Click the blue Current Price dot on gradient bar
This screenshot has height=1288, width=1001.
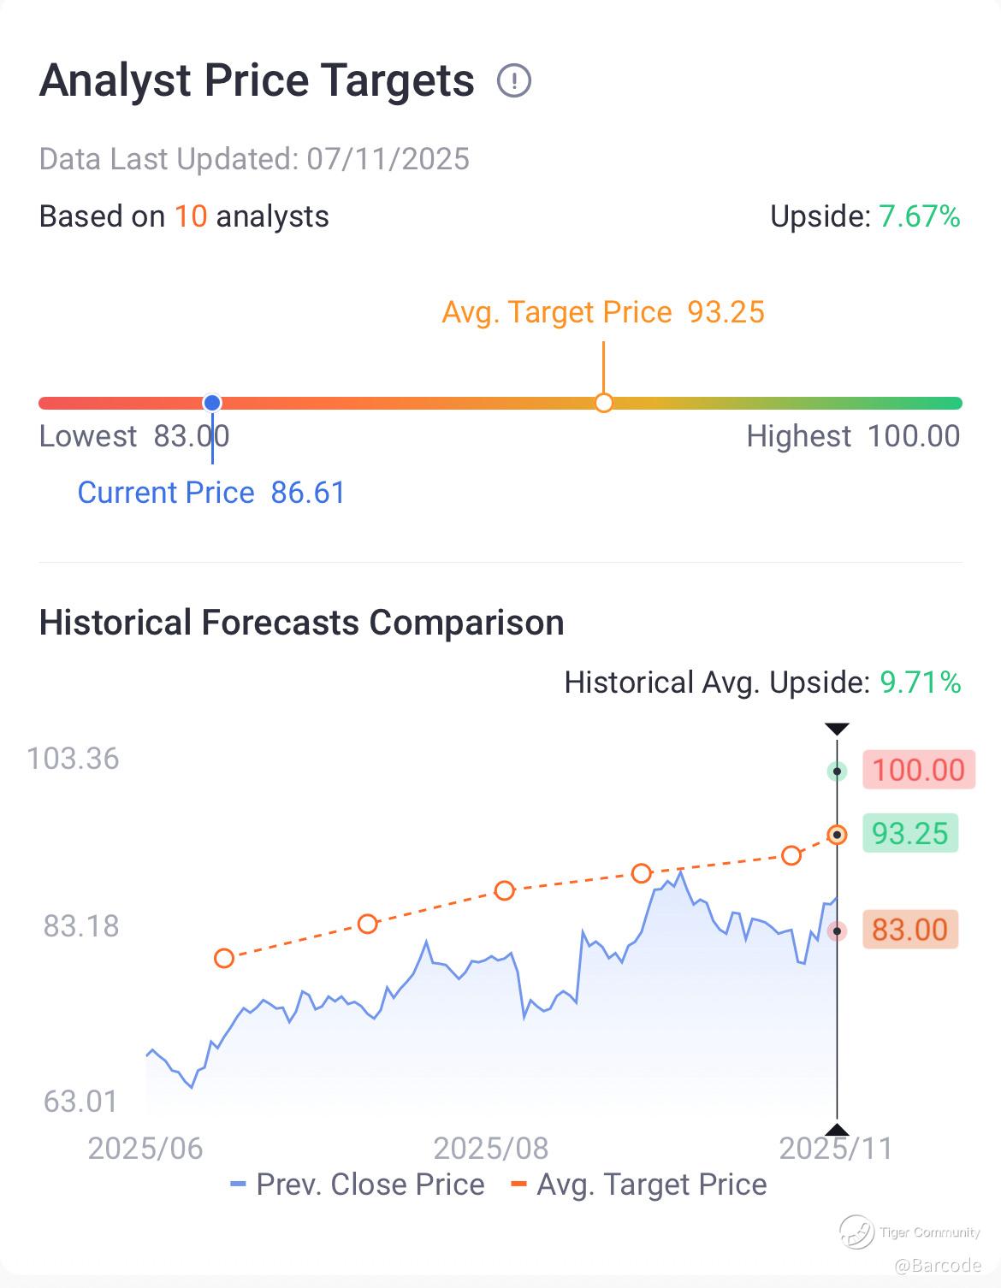click(212, 403)
